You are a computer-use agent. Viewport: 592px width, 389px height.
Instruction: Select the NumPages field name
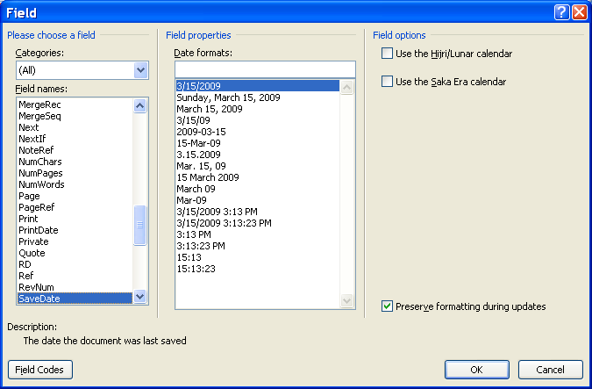(40, 173)
